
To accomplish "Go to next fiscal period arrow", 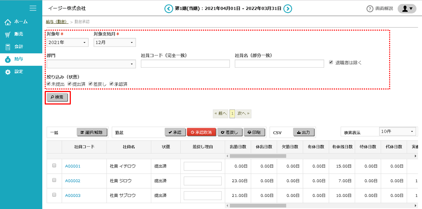I will 288,9.
